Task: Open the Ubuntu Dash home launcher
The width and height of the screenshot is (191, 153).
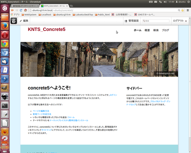Action: point(5,8)
